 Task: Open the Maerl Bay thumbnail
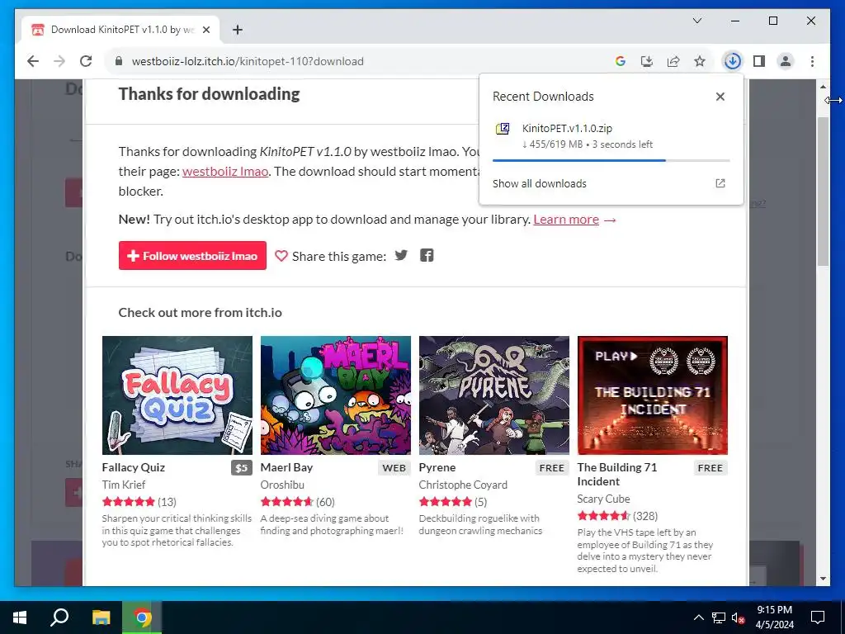[x=336, y=395]
